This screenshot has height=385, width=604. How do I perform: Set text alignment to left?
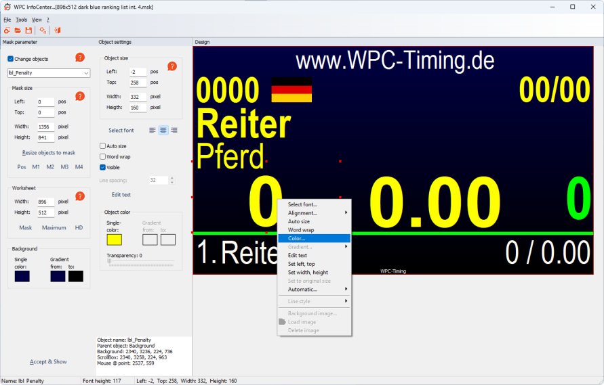point(153,130)
